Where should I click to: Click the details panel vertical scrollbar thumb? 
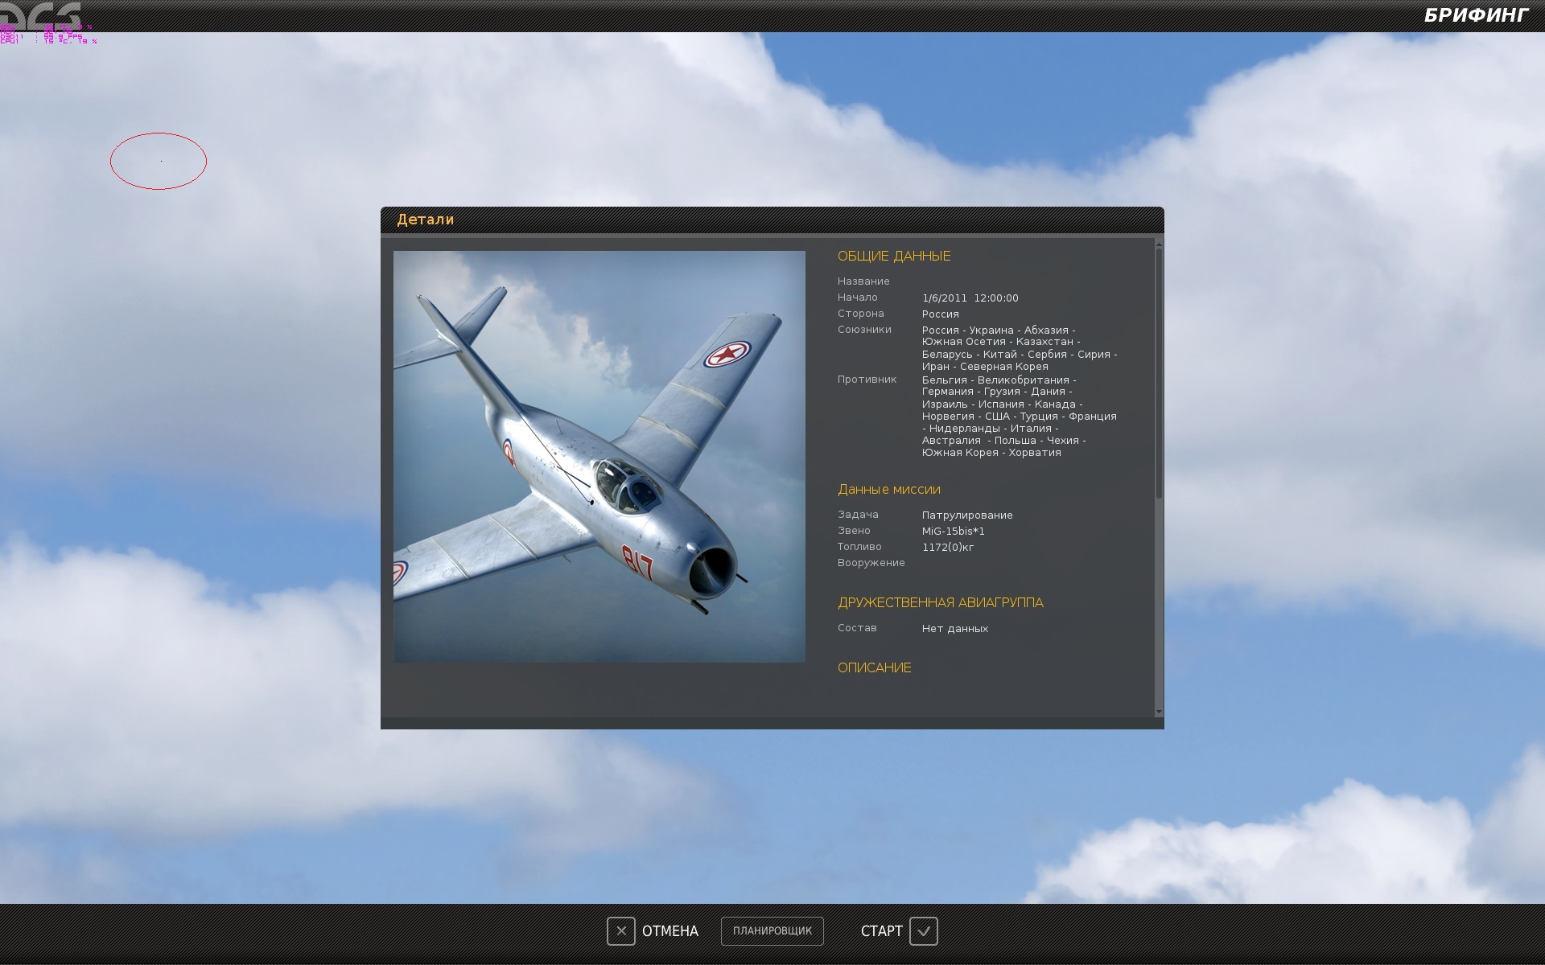click(1159, 373)
